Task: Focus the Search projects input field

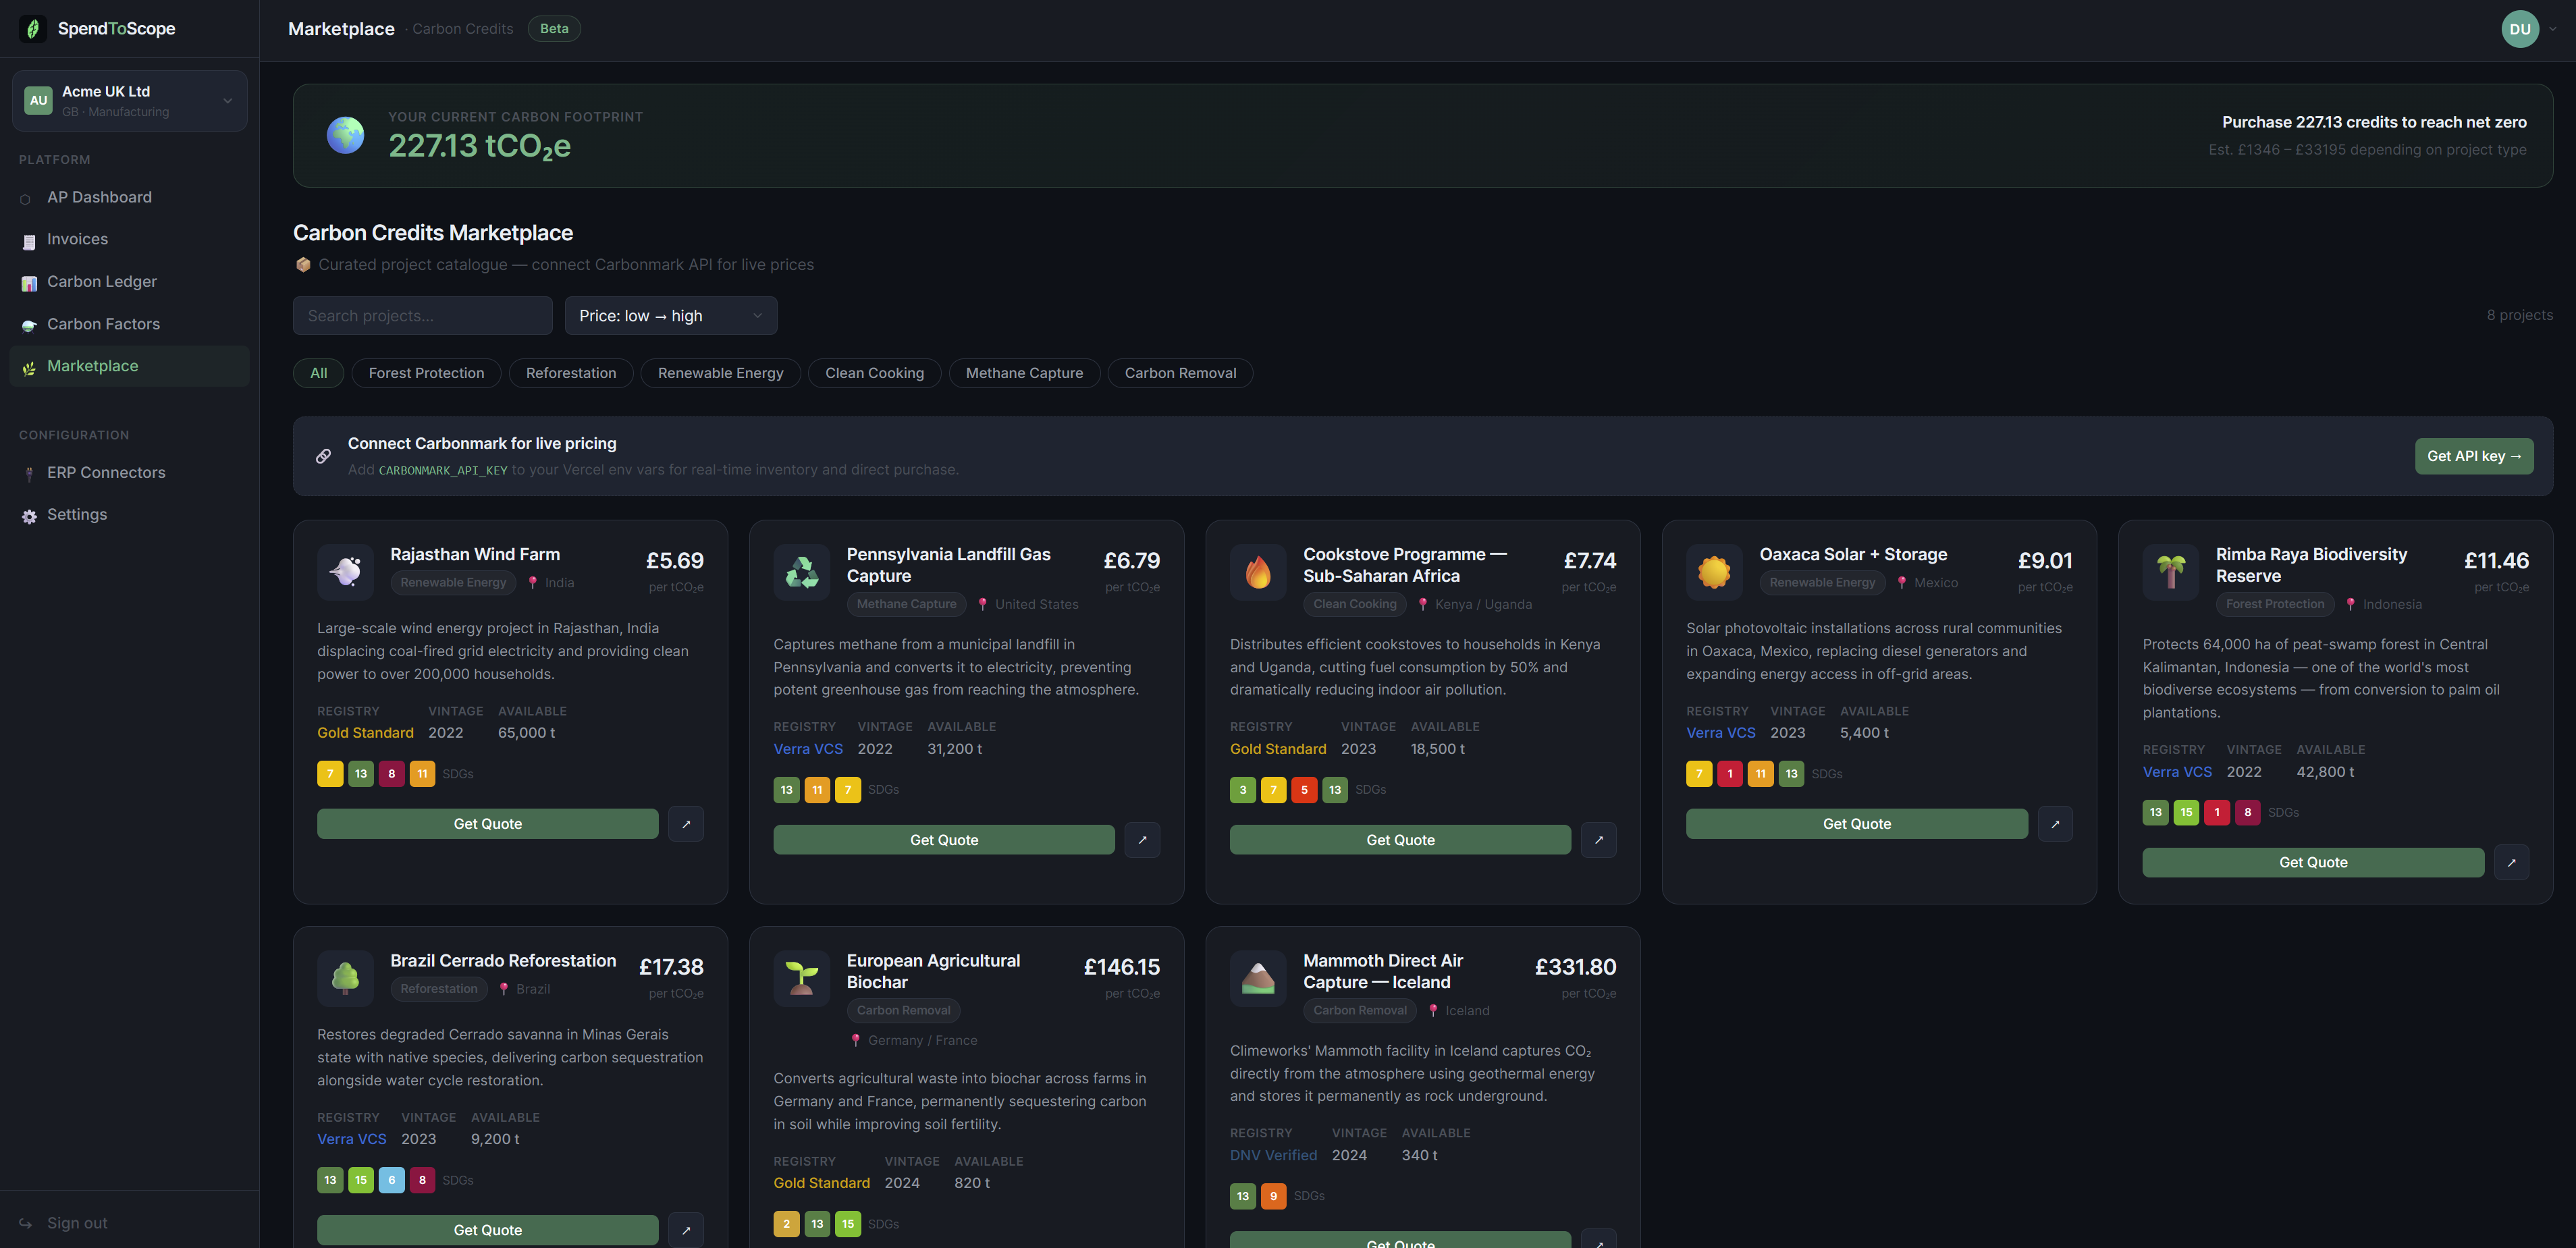Action: pyautogui.click(x=422, y=316)
